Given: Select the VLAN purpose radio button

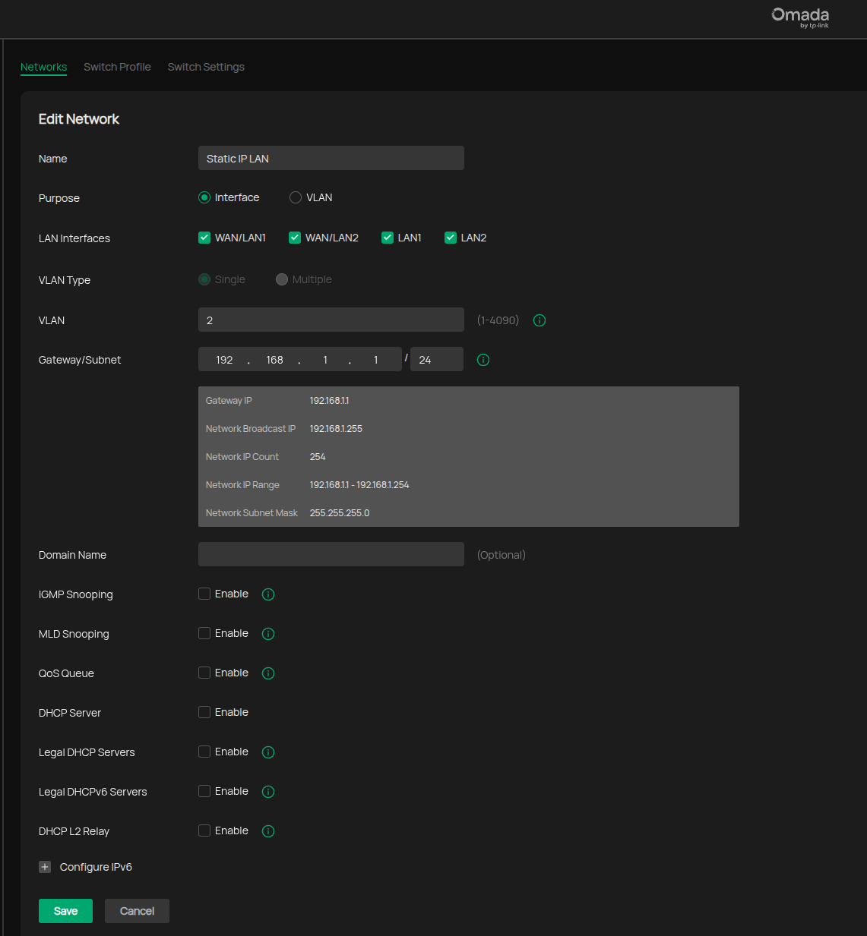Looking at the screenshot, I should pyautogui.click(x=296, y=197).
